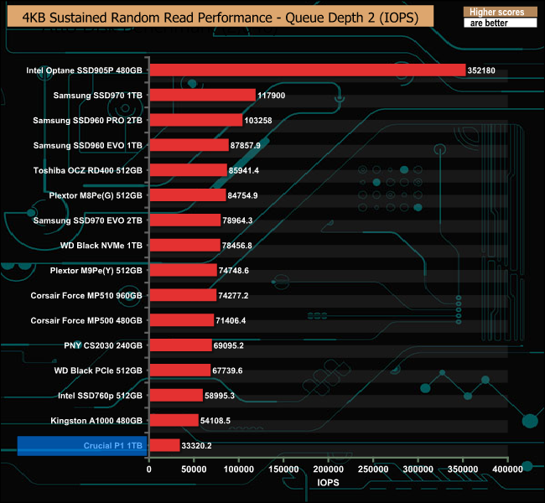Click the x-axis tick label 0

(148, 469)
